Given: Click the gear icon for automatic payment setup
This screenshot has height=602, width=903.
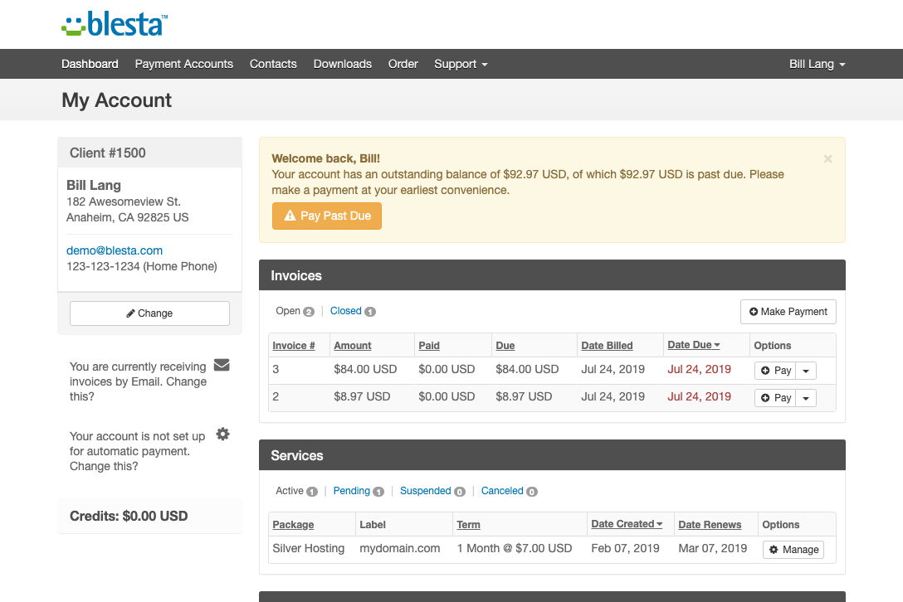Looking at the screenshot, I should 222,432.
